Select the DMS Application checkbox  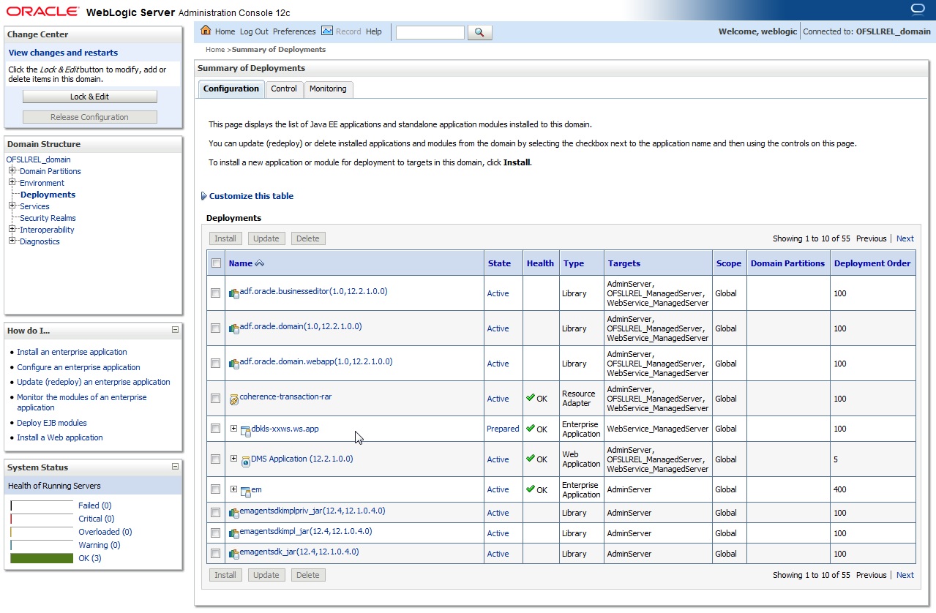pyautogui.click(x=215, y=459)
